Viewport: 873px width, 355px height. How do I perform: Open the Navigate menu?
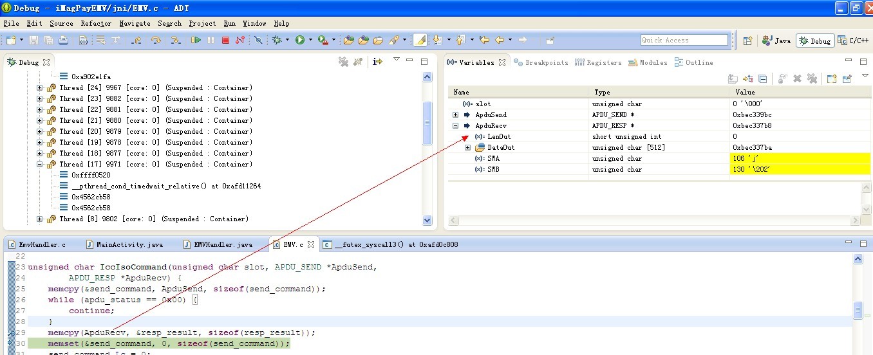tap(135, 23)
